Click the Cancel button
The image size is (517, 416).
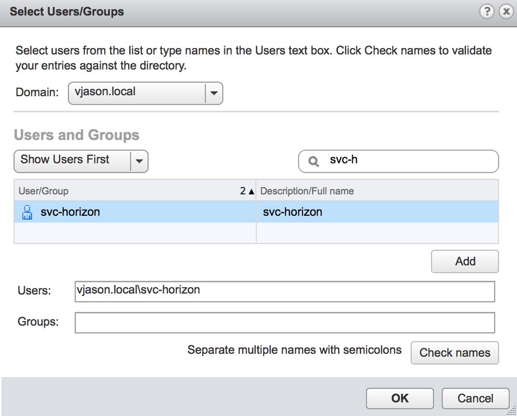point(475,398)
